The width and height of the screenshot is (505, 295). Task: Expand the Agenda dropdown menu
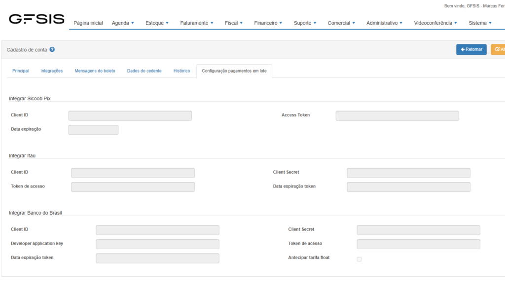pos(123,23)
